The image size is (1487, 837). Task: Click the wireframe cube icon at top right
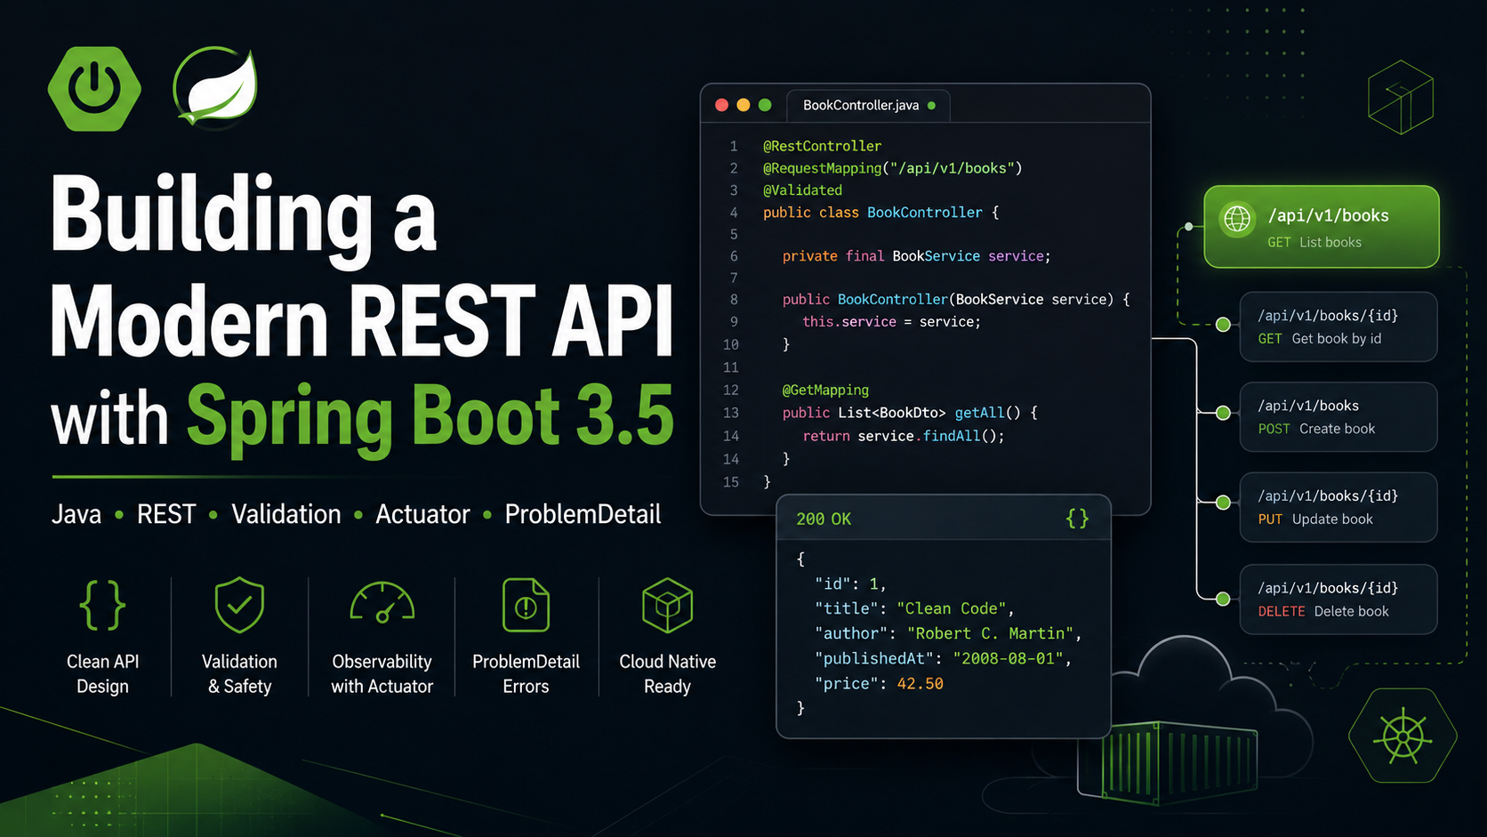pyautogui.click(x=1401, y=97)
